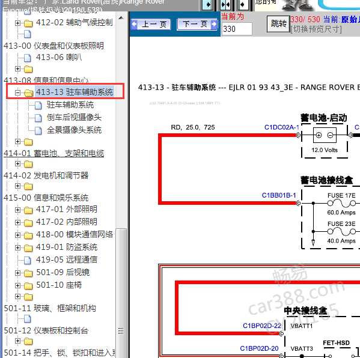Image resolution: width=360 pixels, height=358 pixels.
Task: Click the FUSE 17E label in diagram
Action: click(x=341, y=196)
